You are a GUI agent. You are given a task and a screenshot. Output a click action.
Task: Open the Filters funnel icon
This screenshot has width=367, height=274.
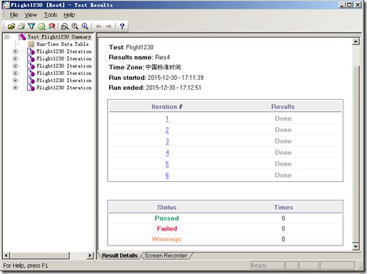pos(31,26)
